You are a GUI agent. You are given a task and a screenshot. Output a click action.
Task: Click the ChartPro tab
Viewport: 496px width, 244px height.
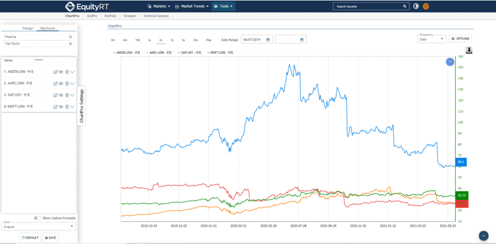[71, 16]
